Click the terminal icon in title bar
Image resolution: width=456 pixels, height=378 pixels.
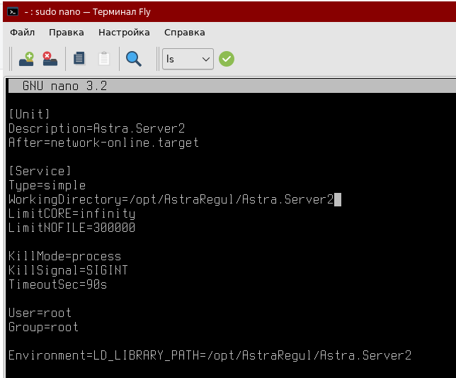coord(12,11)
